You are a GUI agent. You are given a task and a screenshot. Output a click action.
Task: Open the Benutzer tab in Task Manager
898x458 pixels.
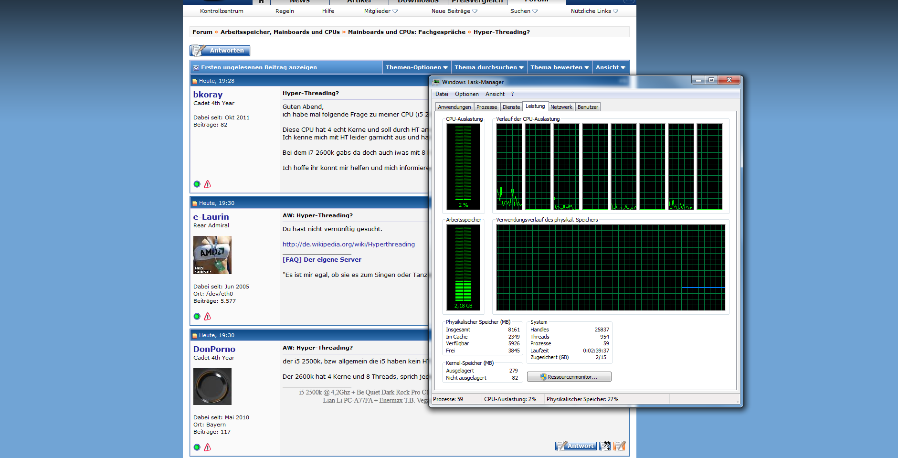588,107
